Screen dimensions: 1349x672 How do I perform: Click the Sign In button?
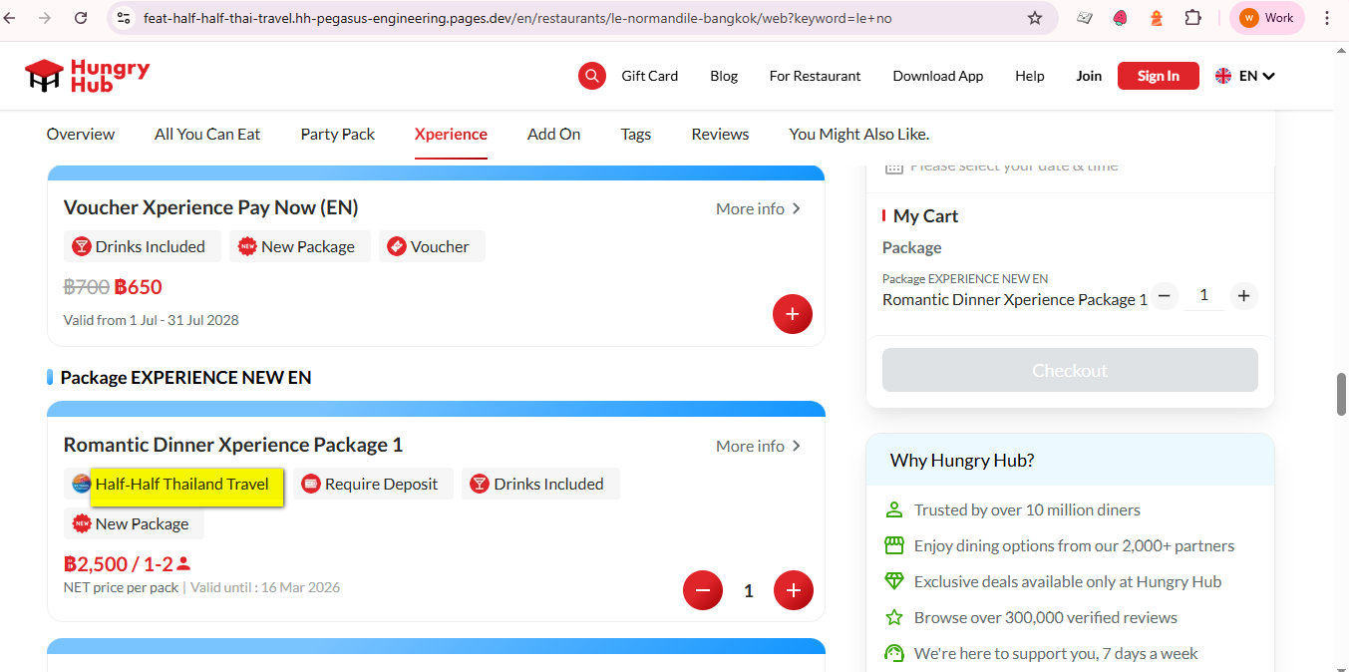1158,76
